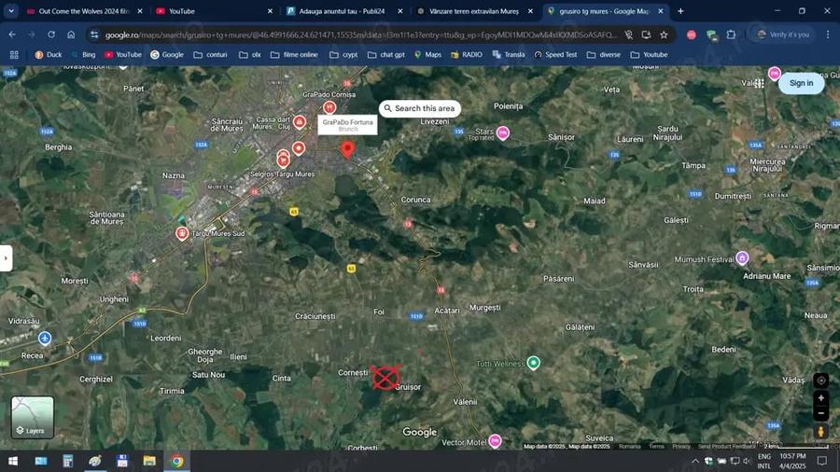
Task: Zoom out the map with minus button
Action: 820,413
